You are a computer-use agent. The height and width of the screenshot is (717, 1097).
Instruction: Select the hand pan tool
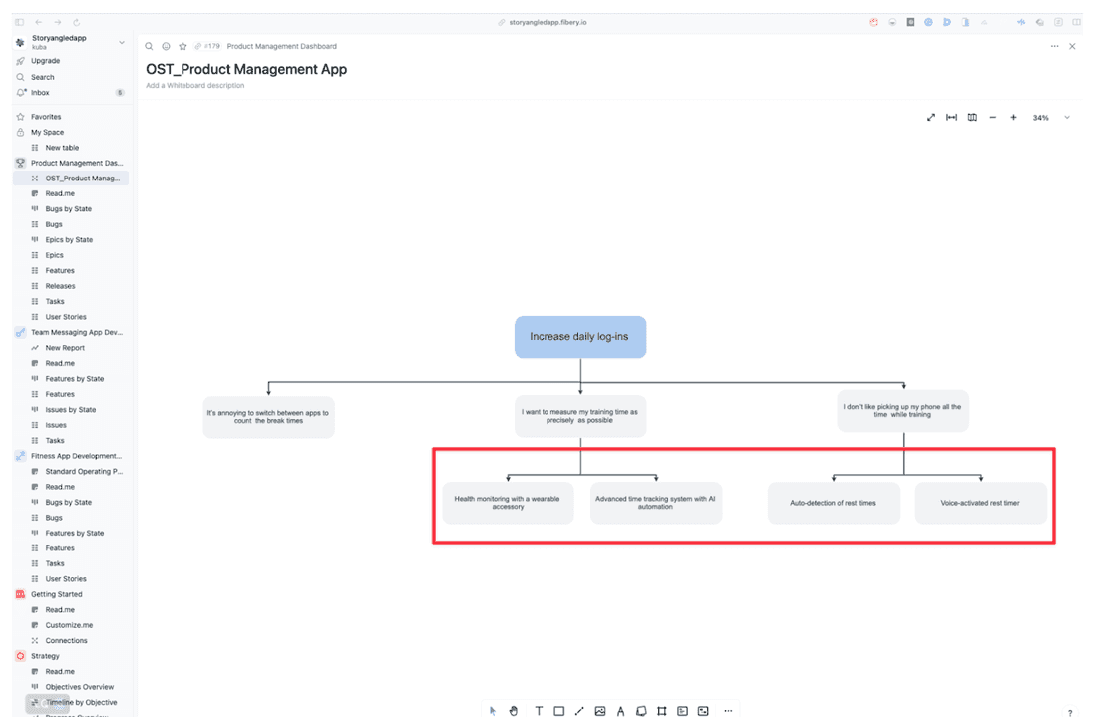point(514,711)
